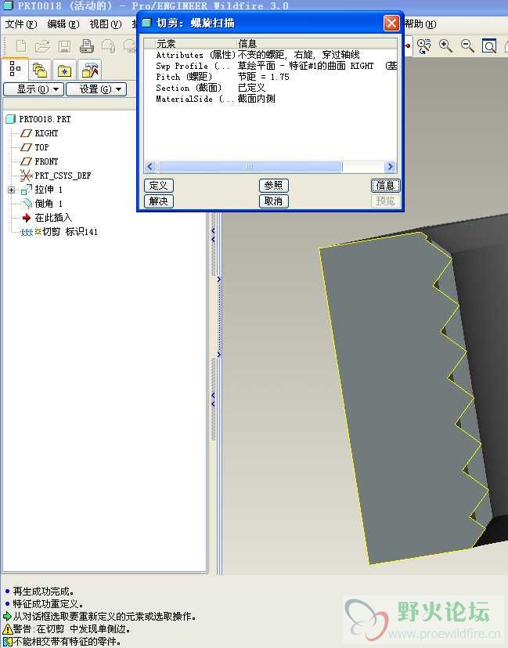Select the FRONT datum plane in tree
This screenshot has height=648, width=508.
(46, 161)
